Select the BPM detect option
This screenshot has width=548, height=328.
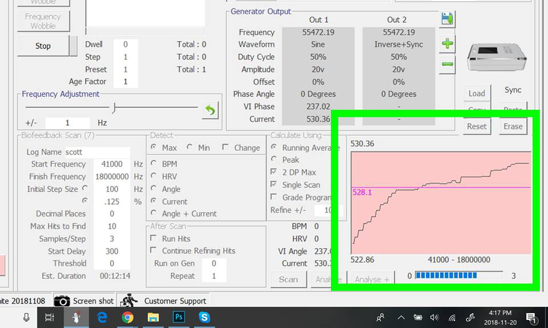(154, 163)
